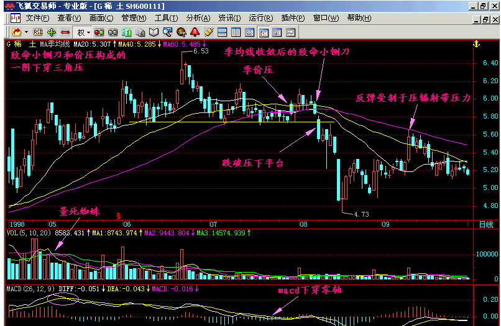Click the 09 month marker on time axis

pos(385,224)
